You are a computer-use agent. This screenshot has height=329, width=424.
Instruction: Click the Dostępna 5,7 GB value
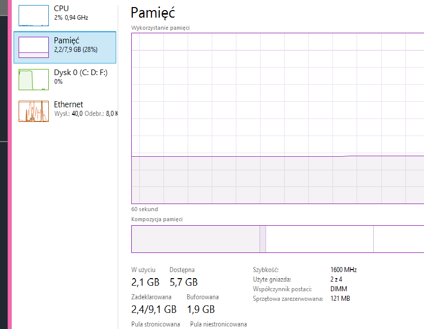(x=184, y=282)
